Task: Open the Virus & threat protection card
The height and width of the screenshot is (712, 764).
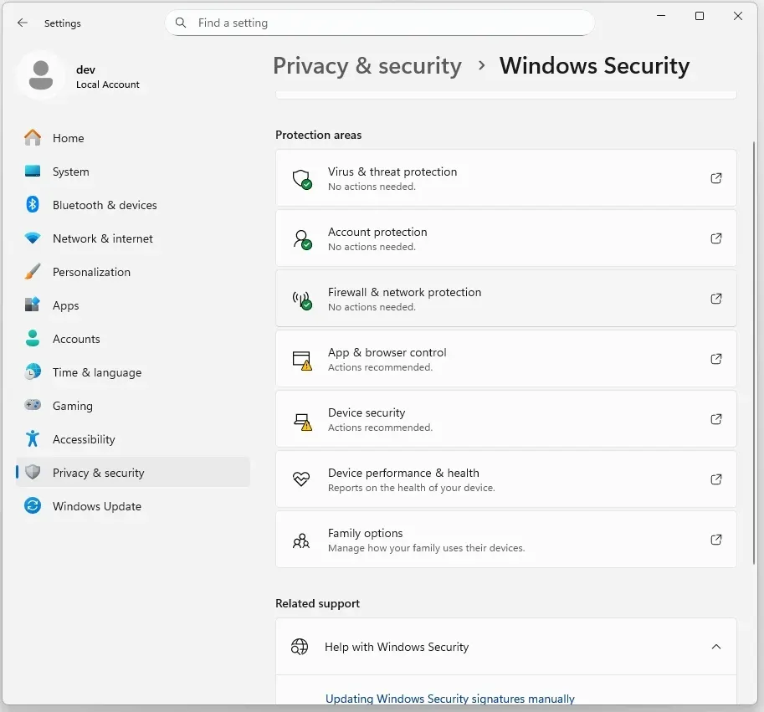Action: 505,178
